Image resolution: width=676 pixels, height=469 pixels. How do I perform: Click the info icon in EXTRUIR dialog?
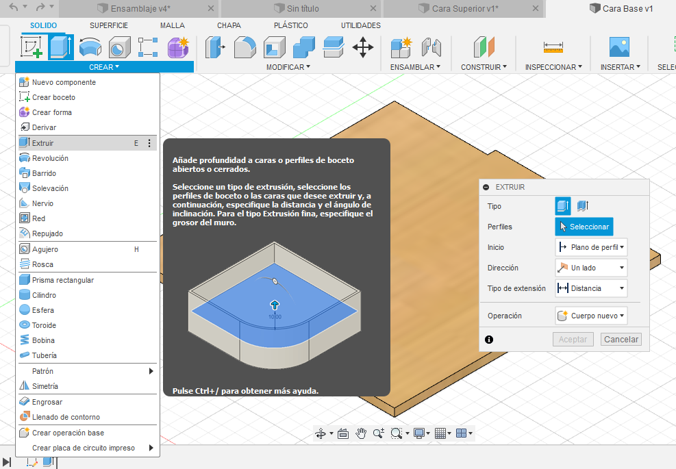click(x=489, y=340)
